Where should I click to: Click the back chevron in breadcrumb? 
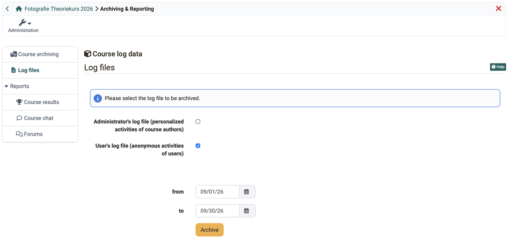pyautogui.click(x=8, y=9)
